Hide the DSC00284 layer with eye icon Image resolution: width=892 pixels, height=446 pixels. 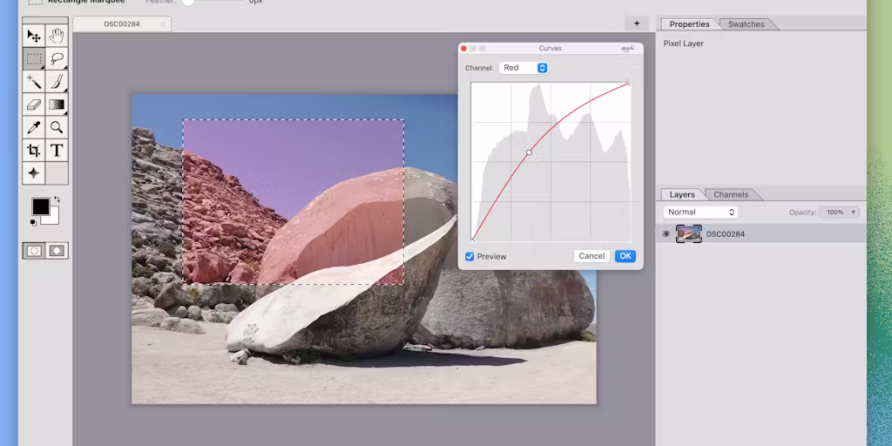point(666,233)
